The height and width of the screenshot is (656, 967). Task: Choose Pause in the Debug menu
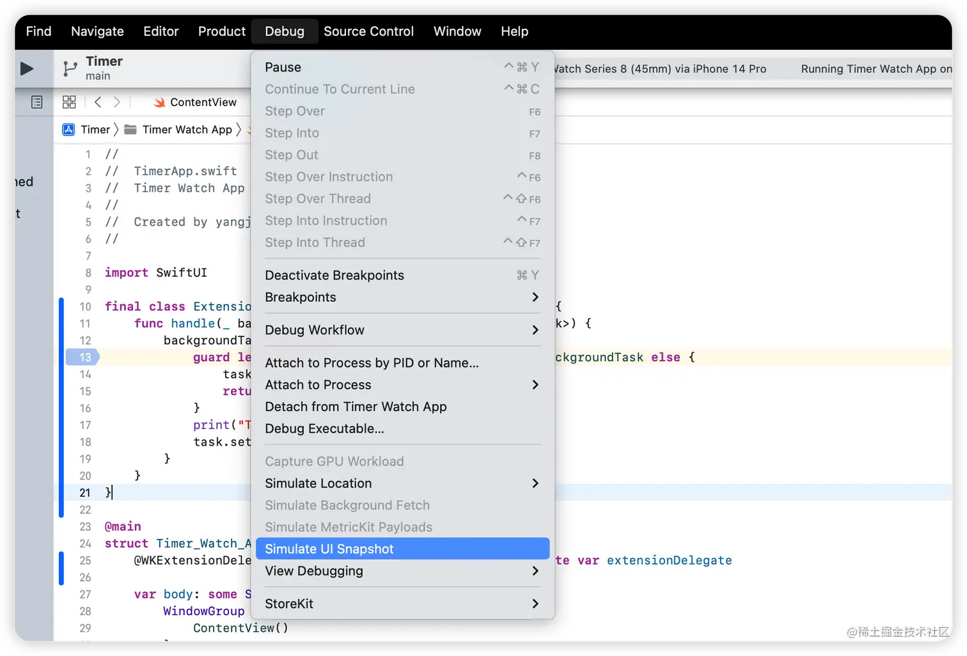402,67
